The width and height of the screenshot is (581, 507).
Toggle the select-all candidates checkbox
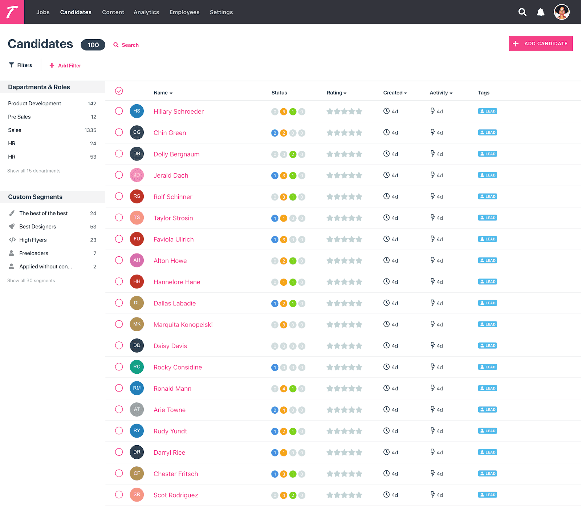(x=119, y=91)
